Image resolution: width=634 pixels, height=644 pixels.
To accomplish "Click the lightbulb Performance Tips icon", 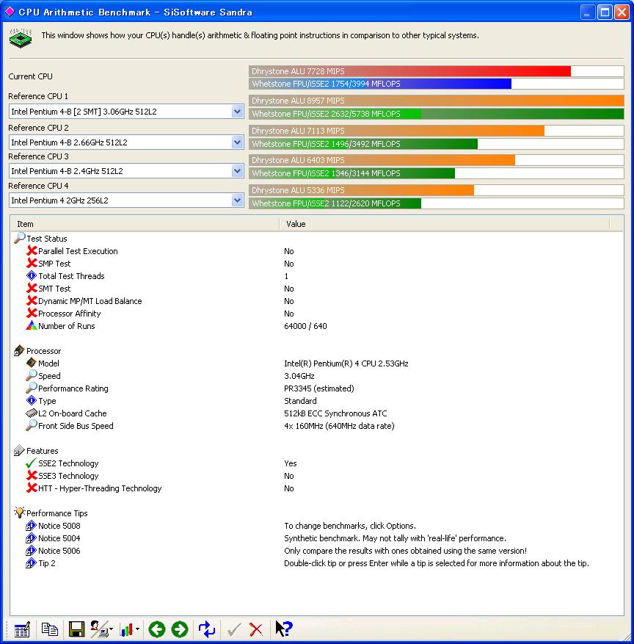I will [19, 512].
